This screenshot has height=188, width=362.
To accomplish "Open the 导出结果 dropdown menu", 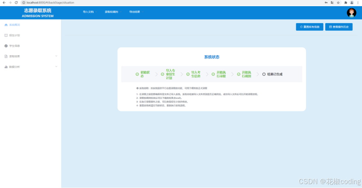I will (x=136, y=12).
